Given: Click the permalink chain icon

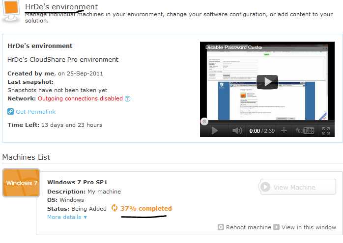Looking at the screenshot, I should pyautogui.click(x=10, y=112).
